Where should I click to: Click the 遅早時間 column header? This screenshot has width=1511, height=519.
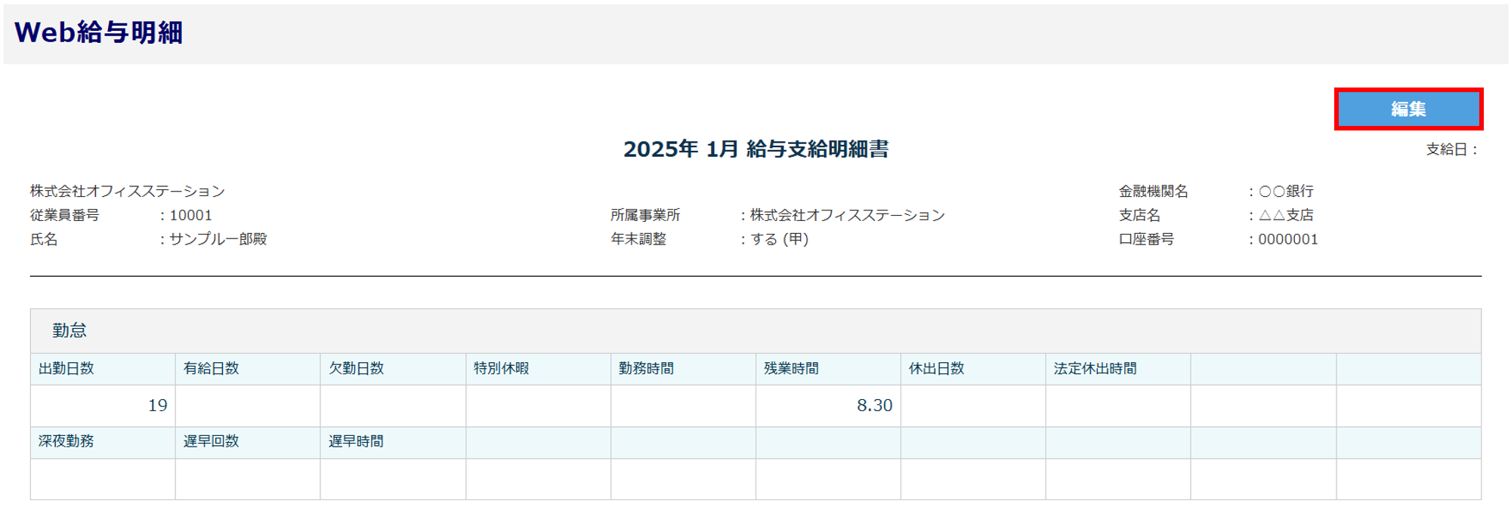356,441
